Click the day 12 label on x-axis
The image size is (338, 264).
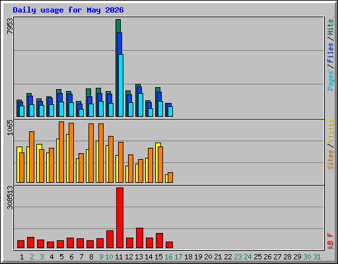point(129,257)
